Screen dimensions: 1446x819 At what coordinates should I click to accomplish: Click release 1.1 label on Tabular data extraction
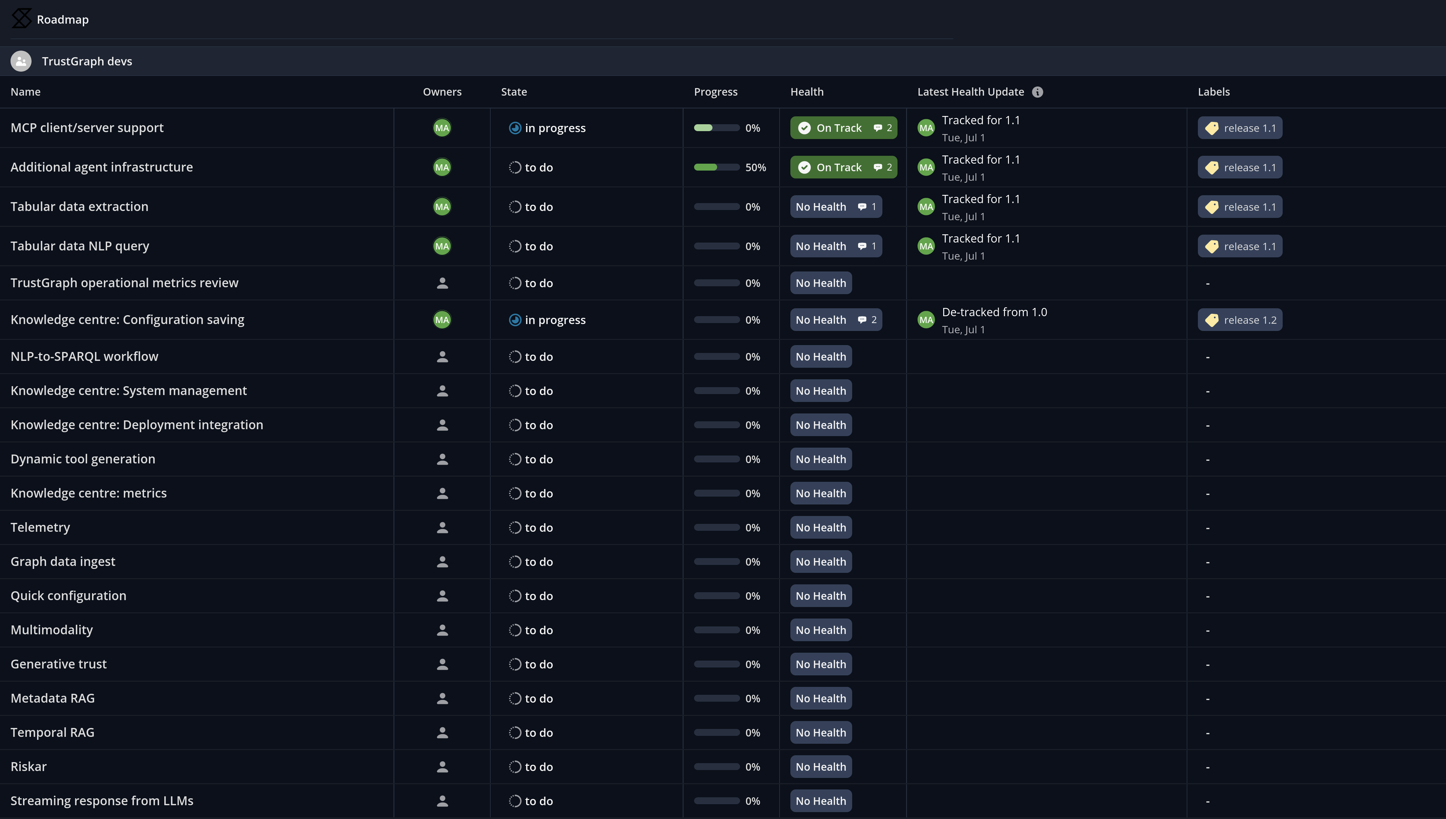point(1240,207)
